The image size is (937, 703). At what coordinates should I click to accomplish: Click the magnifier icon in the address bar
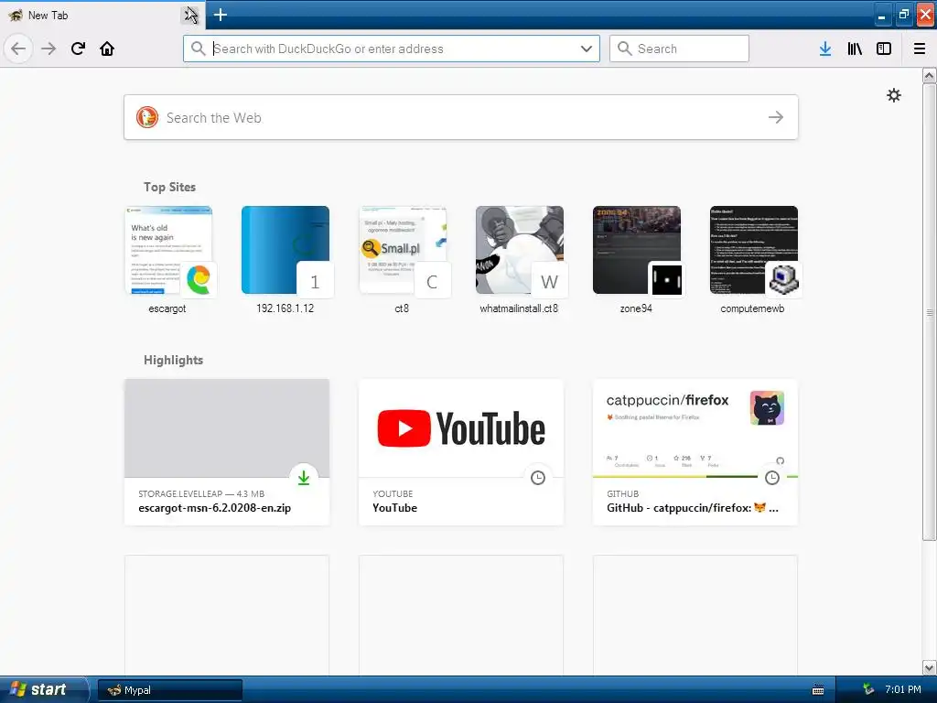pyautogui.click(x=198, y=49)
